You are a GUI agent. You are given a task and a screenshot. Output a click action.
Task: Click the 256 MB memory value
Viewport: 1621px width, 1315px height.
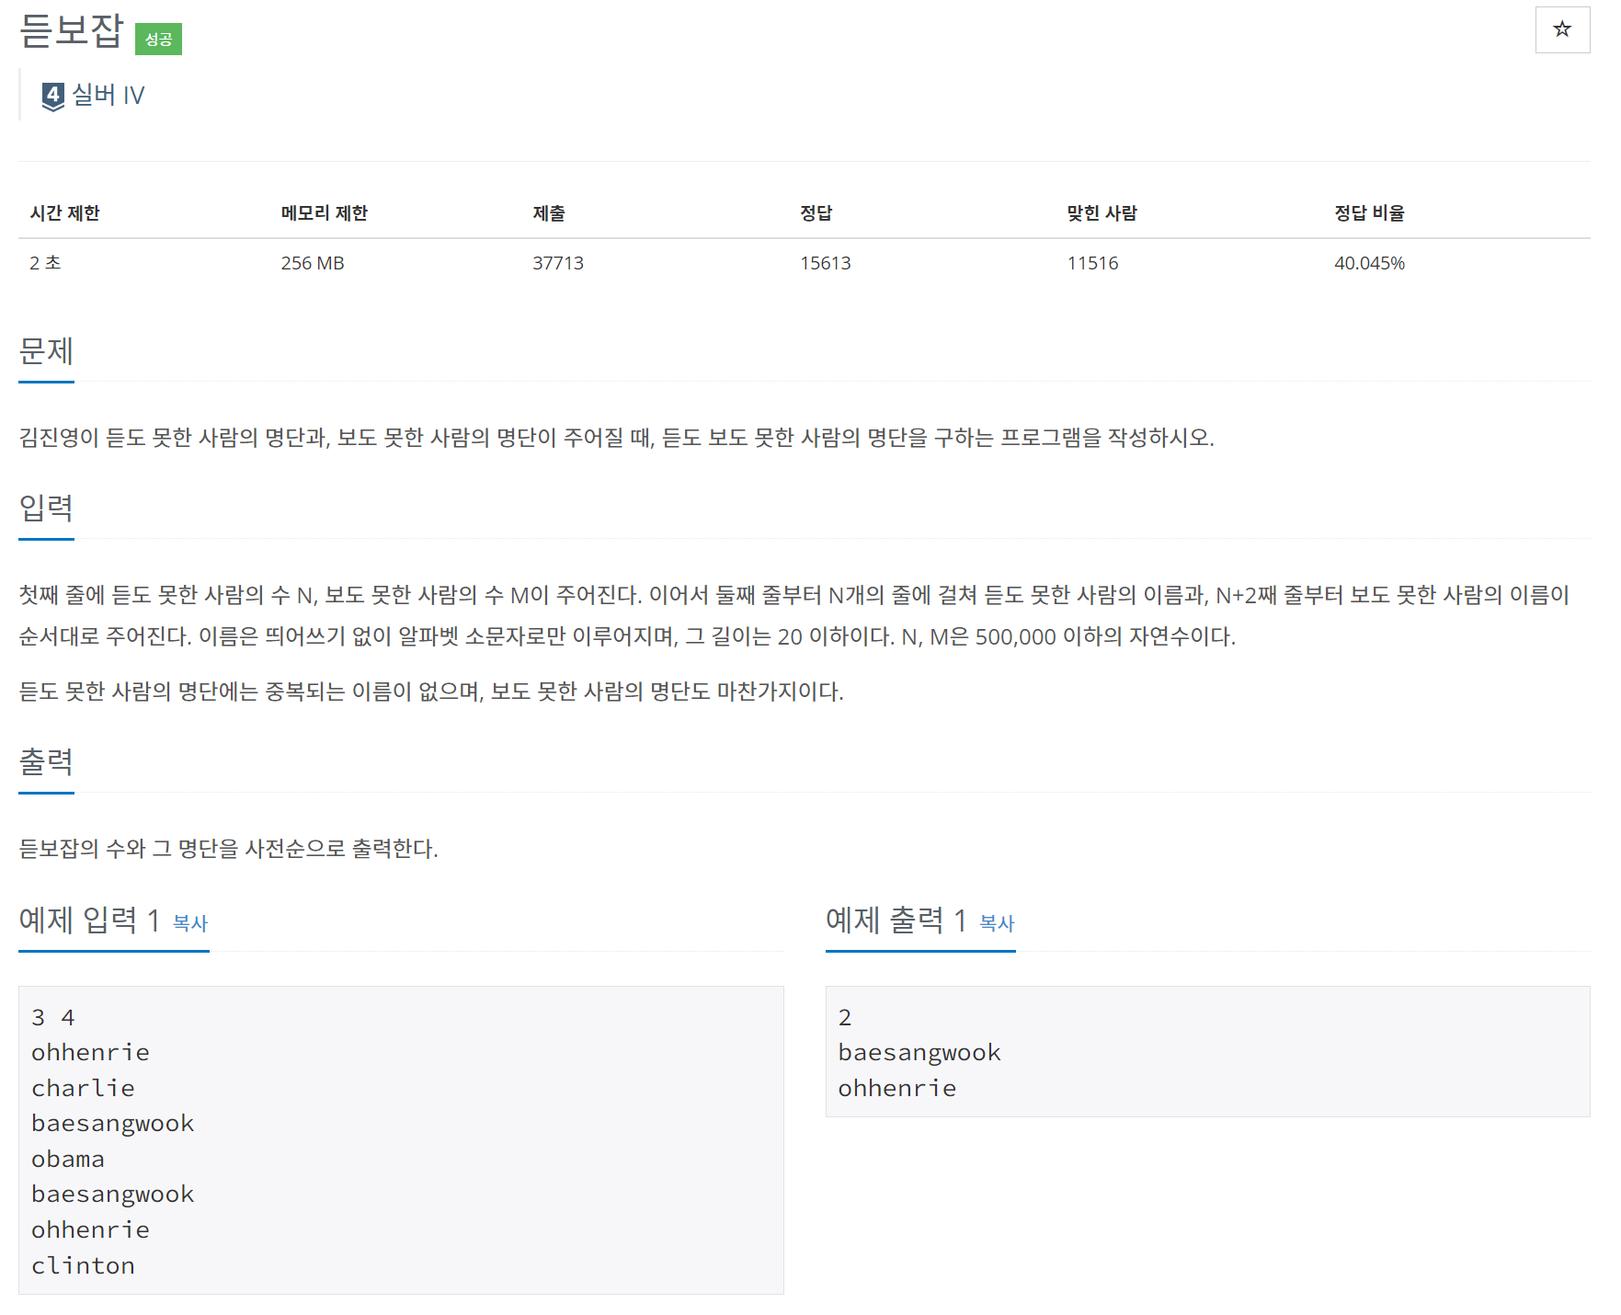point(313,263)
